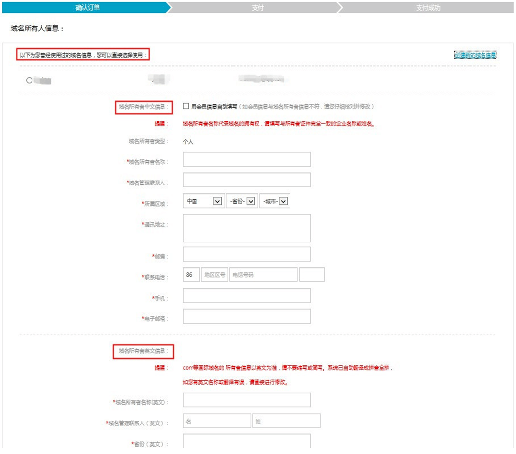Click into the 通讯地址 text area

(246, 228)
